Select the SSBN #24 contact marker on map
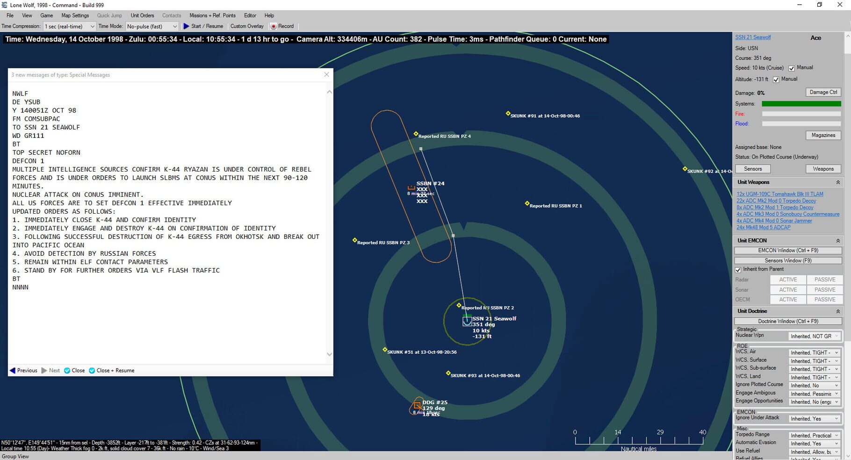Image resolution: width=851 pixels, height=460 pixels. 411,187
